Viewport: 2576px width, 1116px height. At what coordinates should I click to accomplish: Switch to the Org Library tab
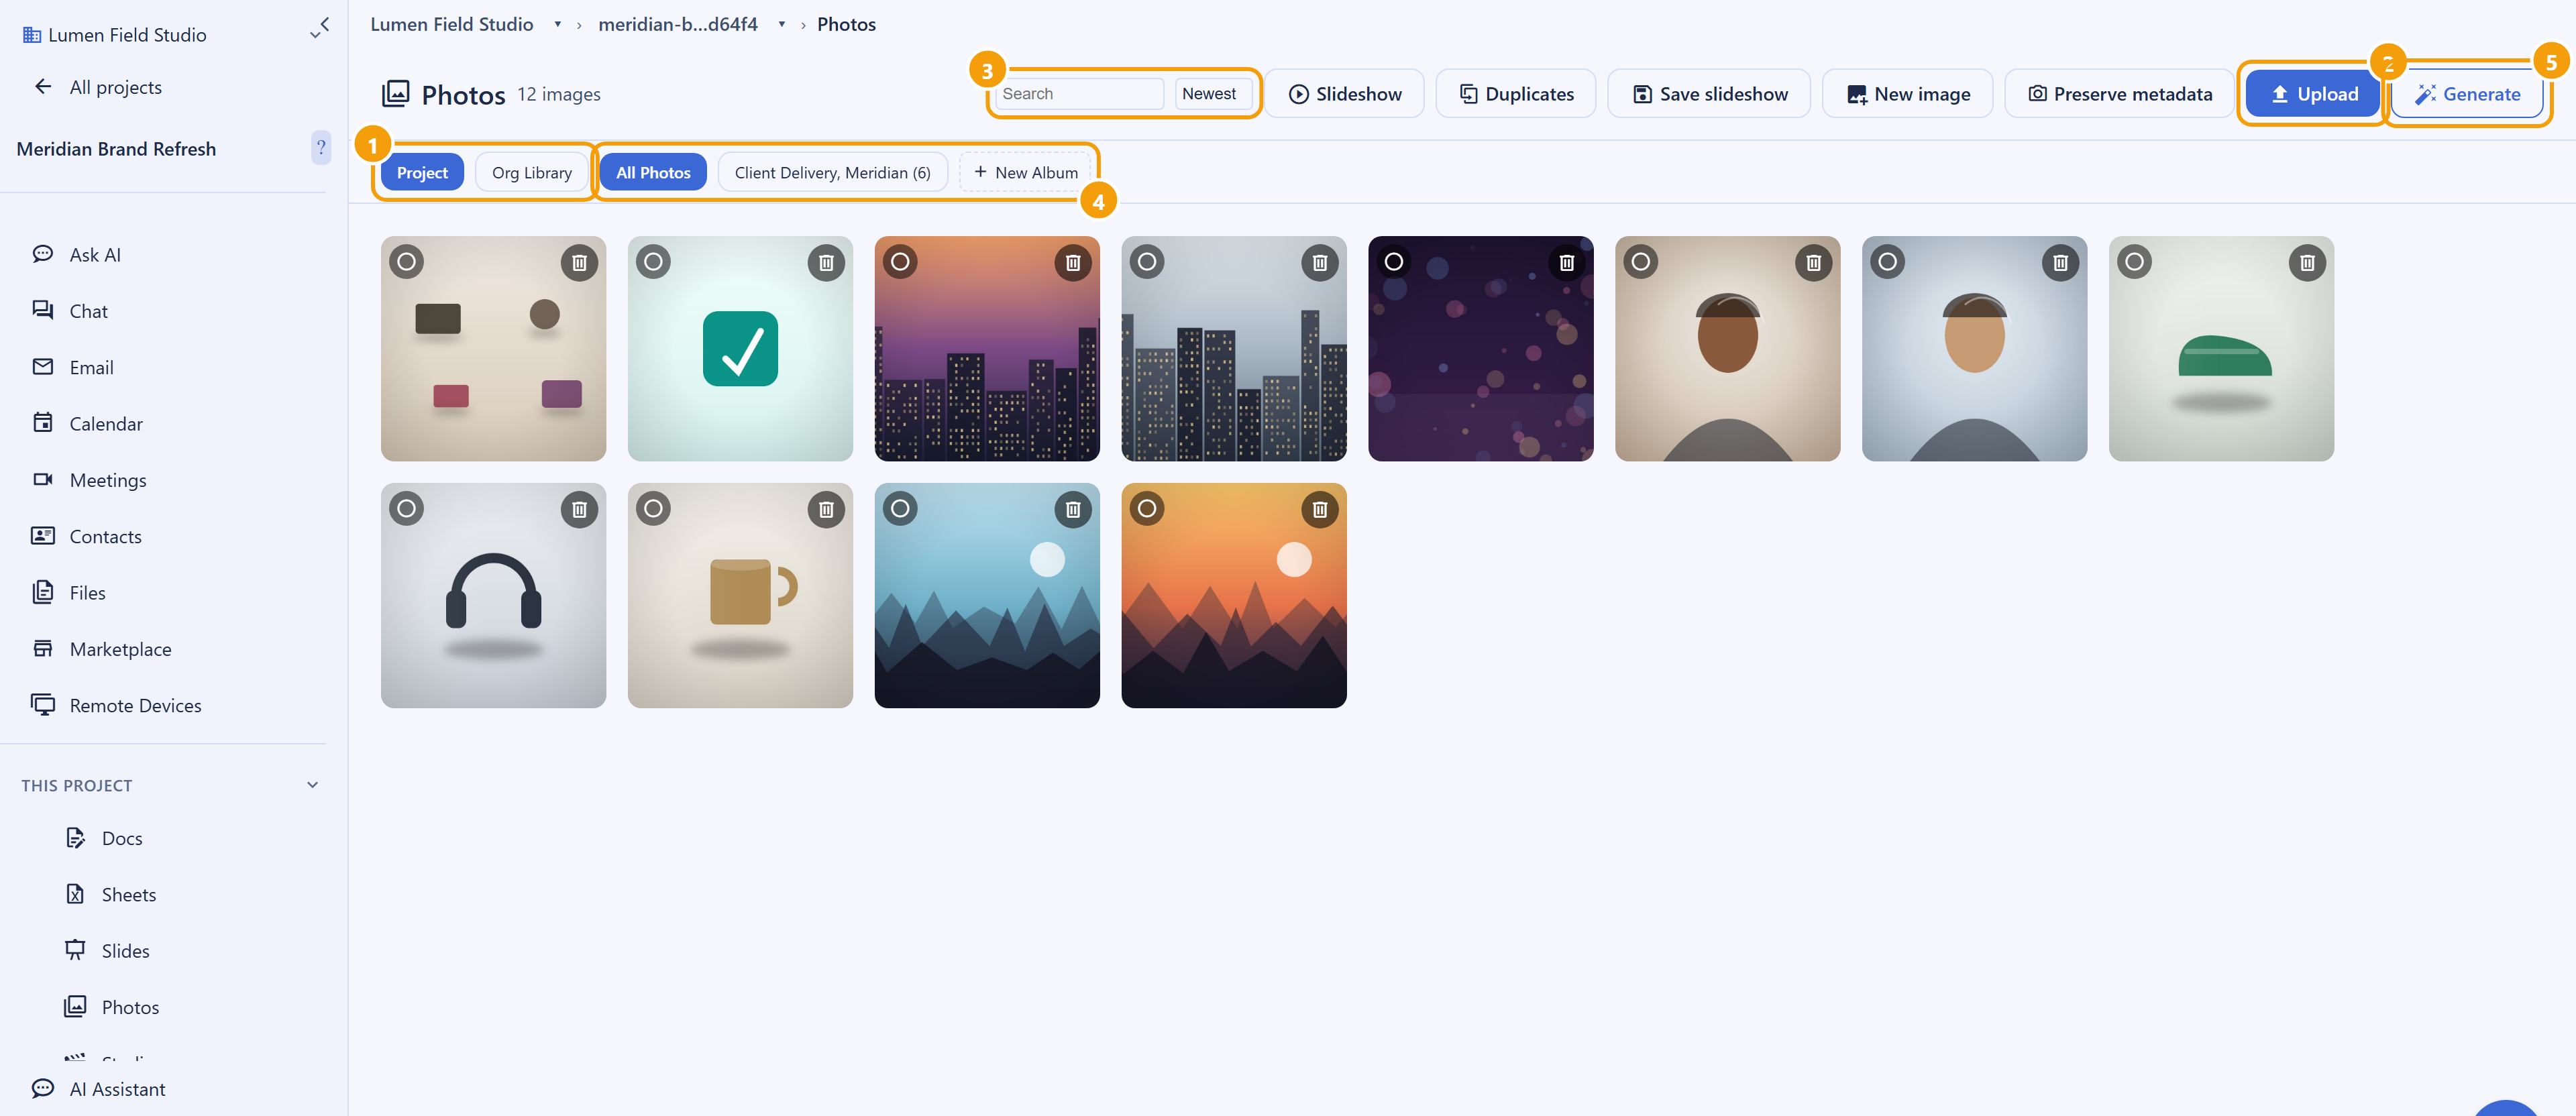click(x=532, y=172)
